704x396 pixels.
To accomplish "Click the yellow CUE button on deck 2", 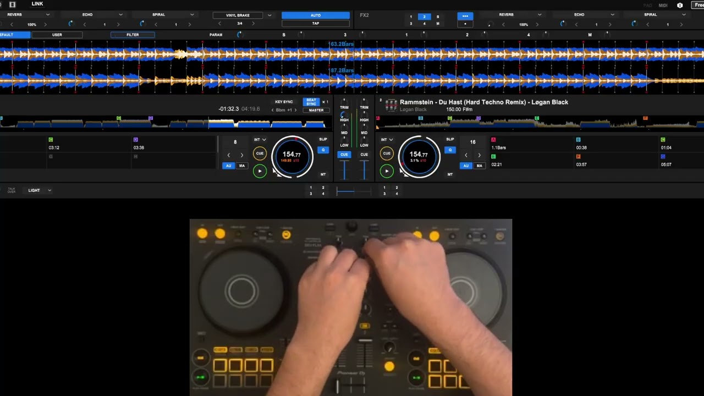I will coord(387,154).
